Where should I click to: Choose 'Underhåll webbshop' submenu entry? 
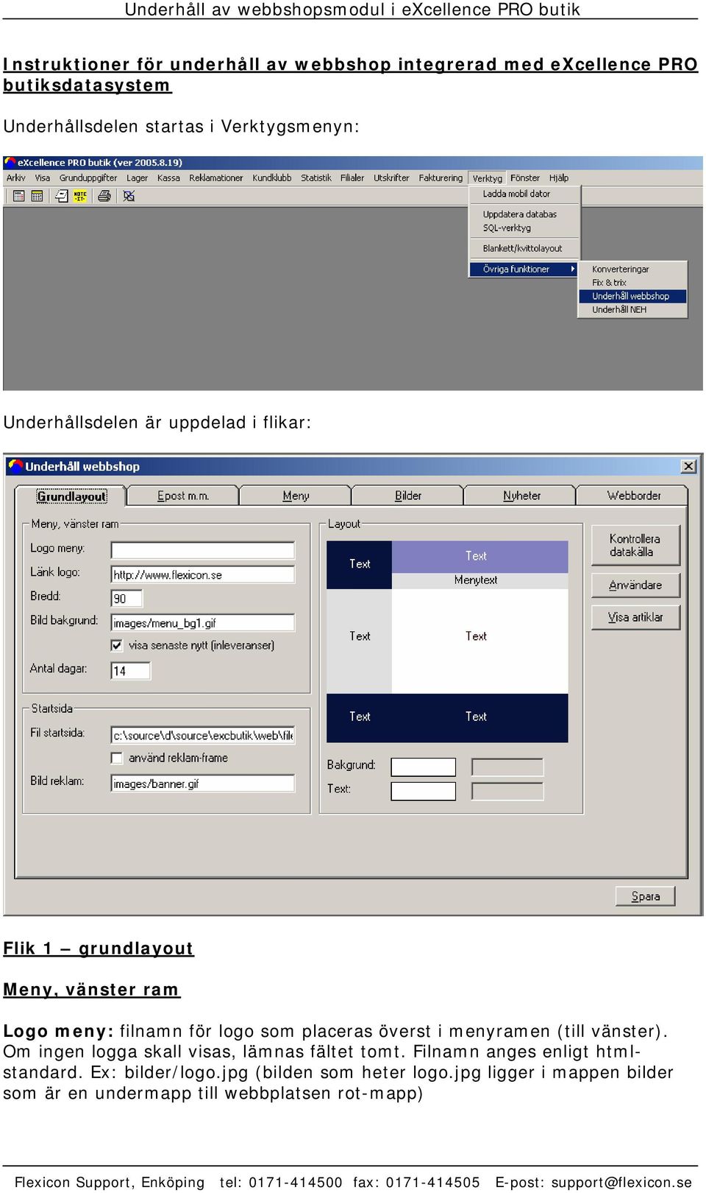click(632, 296)
